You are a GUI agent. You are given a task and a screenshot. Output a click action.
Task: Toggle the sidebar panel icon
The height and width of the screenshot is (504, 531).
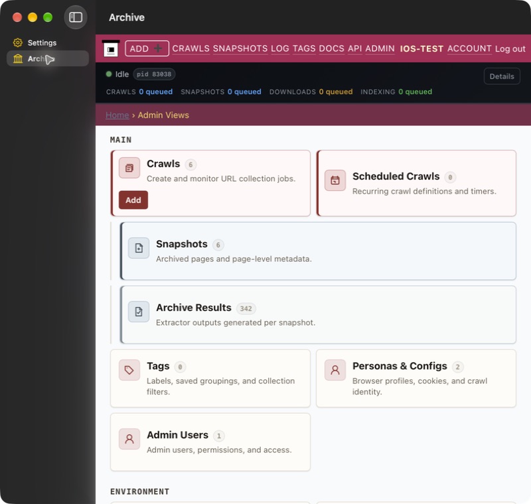pos(76,17)
